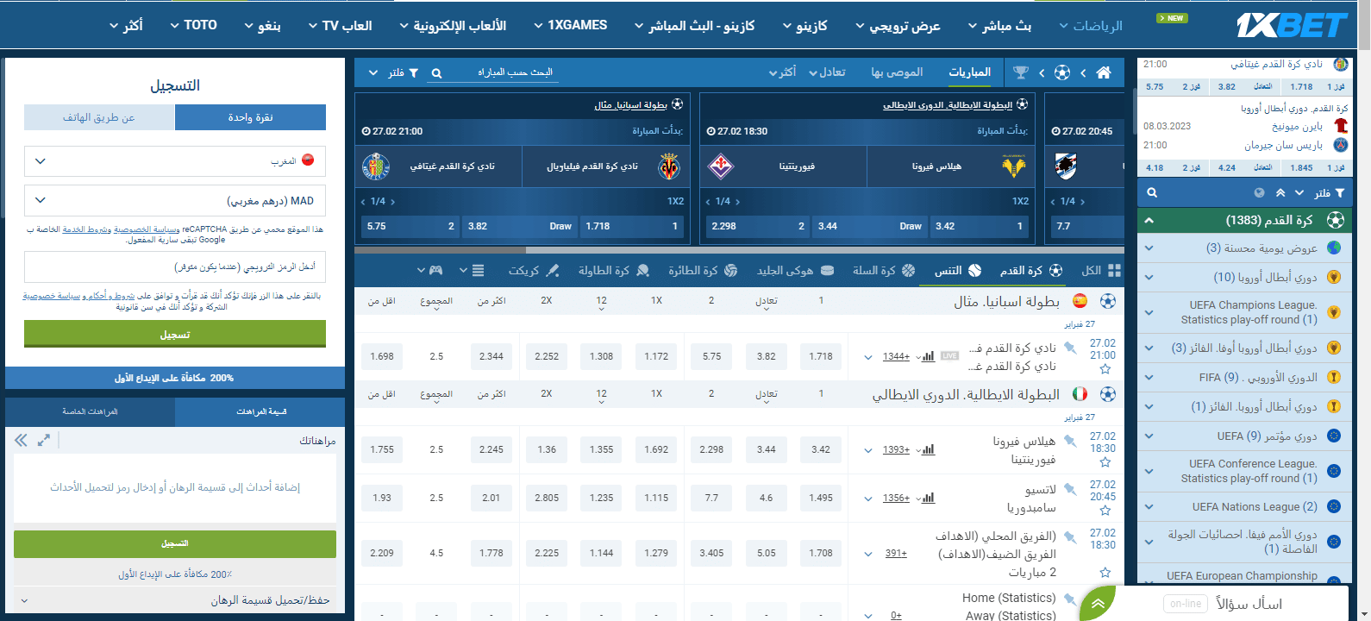Open the تعادل dropdown in matches bar
The image size is (1371, 621).
point(827,72)
